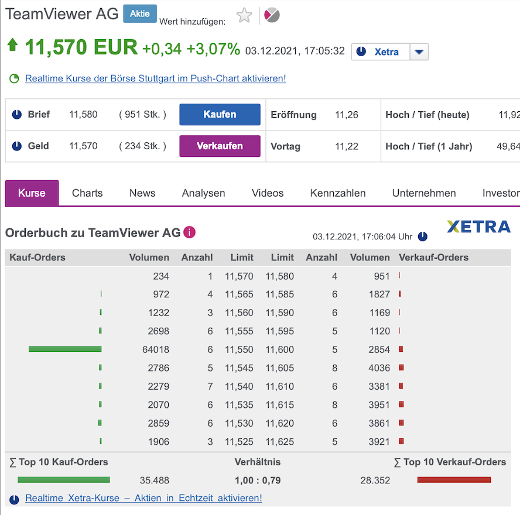Click Top 10 Kauf-Orders sum 35.488

click(154, 480)
